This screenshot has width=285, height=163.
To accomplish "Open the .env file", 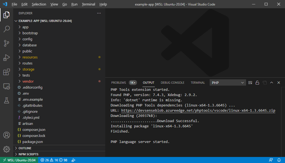I will (x=59, y=93).
